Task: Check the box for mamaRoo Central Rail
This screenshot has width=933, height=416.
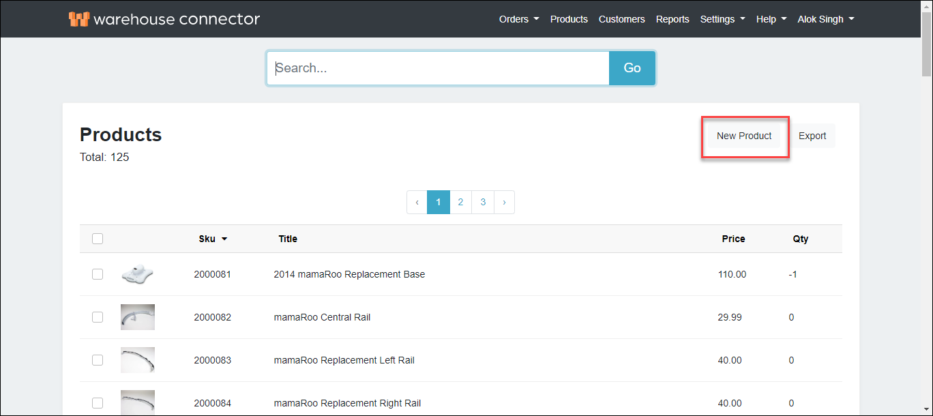Action: 98,317
